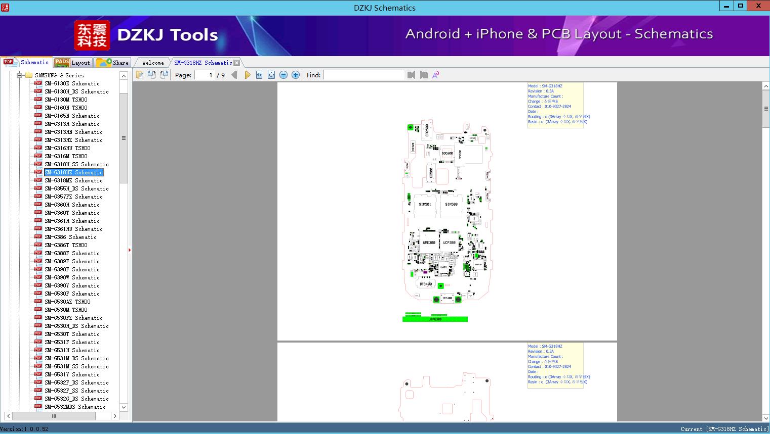Switch to the Welcome document tab

pyautogui.click(x=153, y=63)
